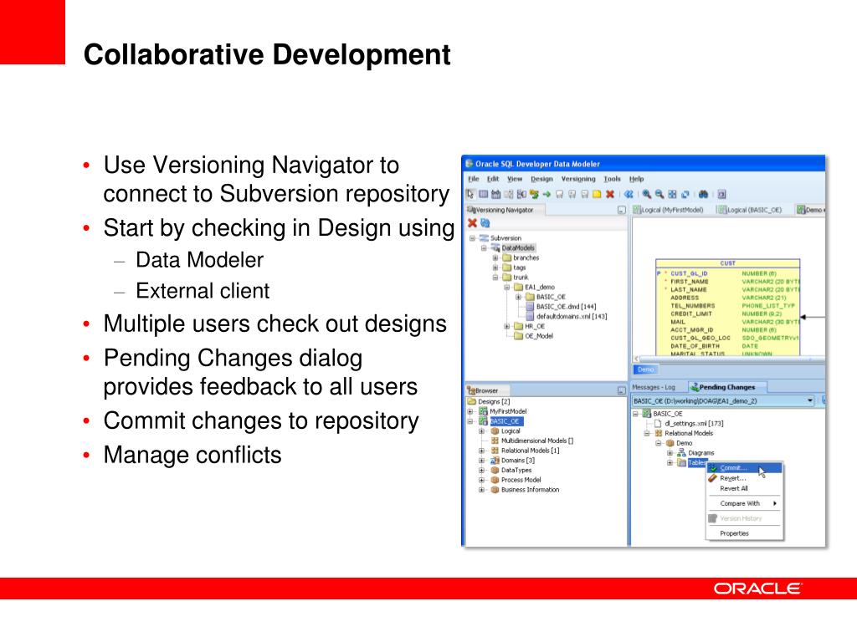The image size is (857, 642).
Task: Open the Tools menu
Action: pos(612,179)
